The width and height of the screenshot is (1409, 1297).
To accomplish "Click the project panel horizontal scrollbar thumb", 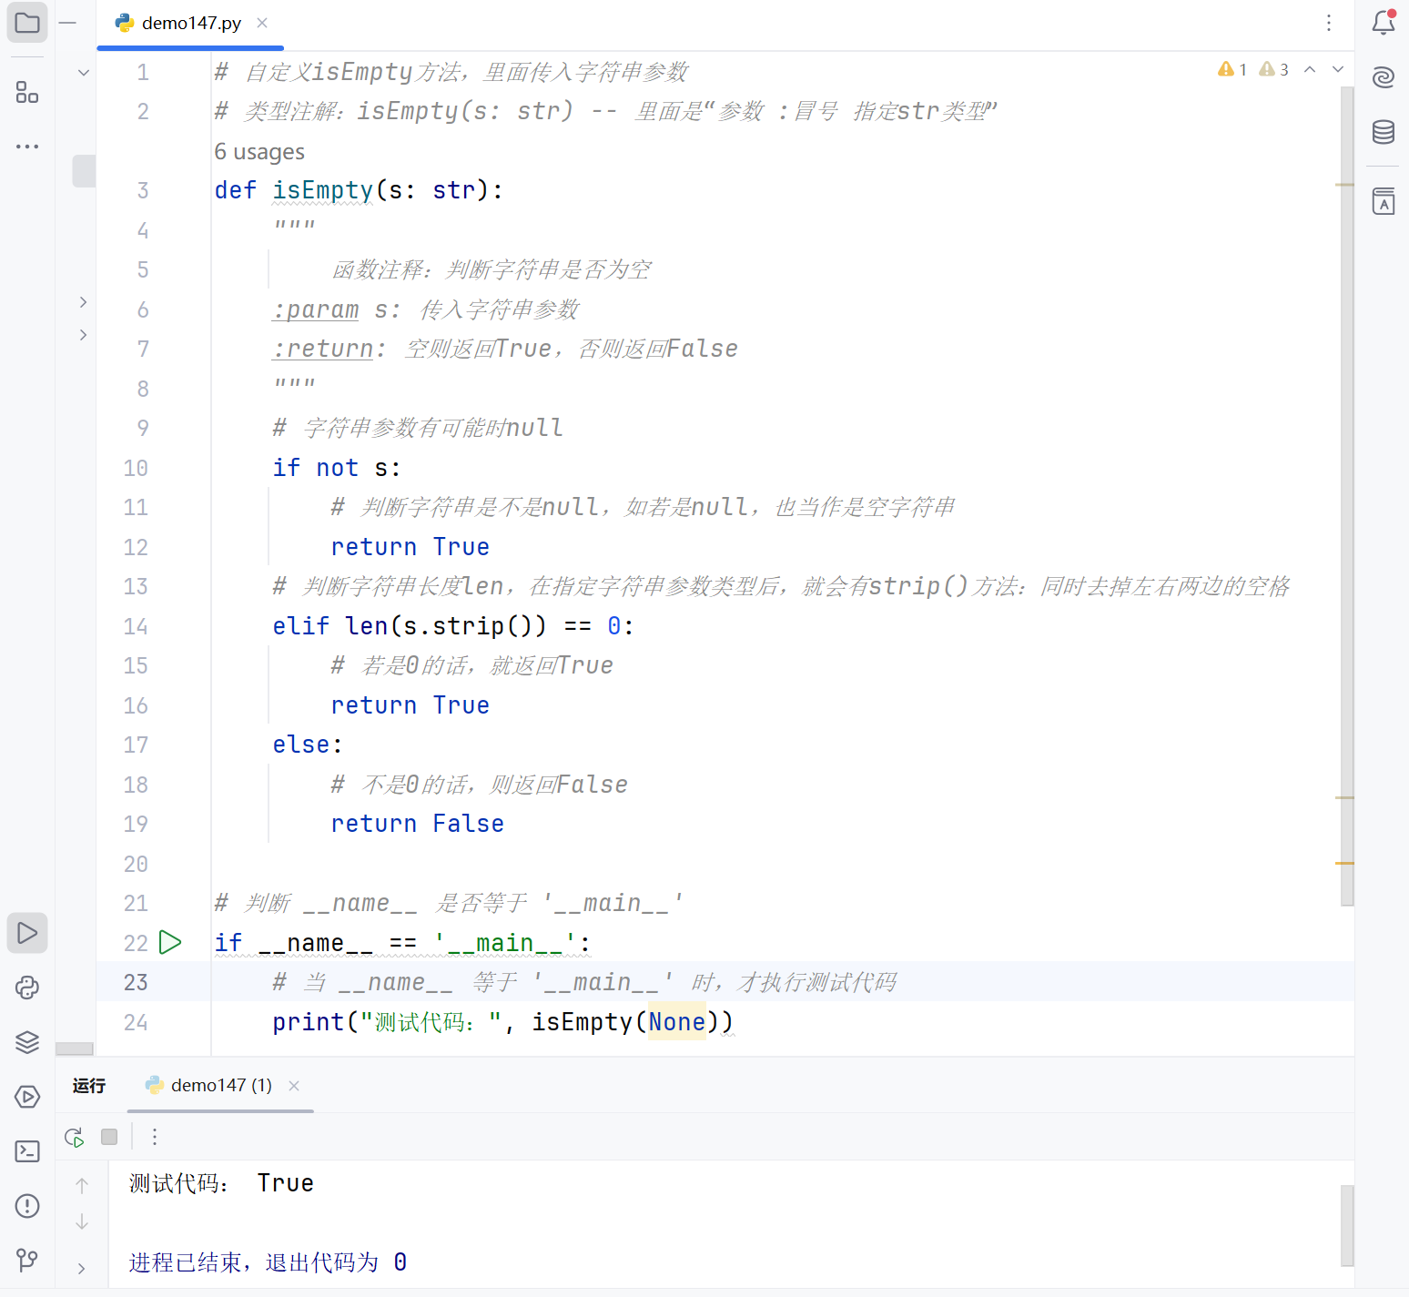I will point(75,1049).
